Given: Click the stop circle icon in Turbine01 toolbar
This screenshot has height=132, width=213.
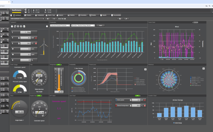Looking at the screenshot, I should point(18,26).
